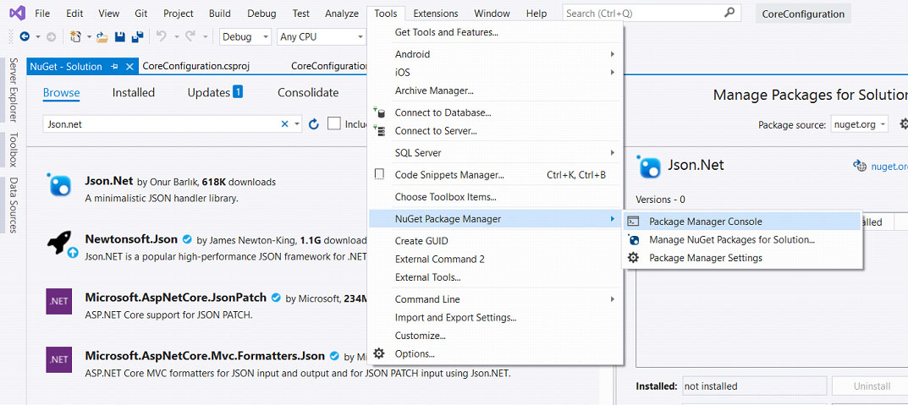
Task: Switch to the Consolidate tab
Action: [308, 92]
